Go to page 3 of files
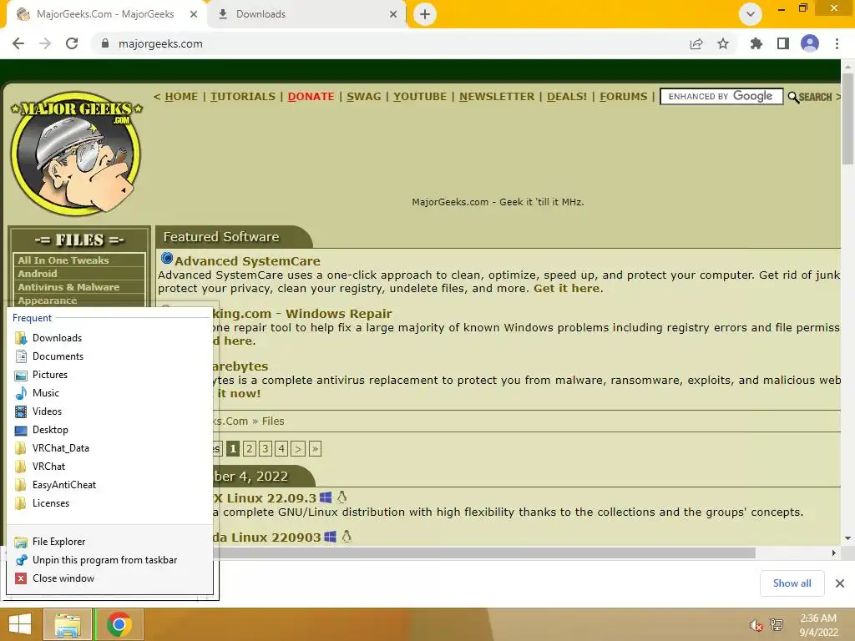 pyautogui.click(x=265, y=448)
